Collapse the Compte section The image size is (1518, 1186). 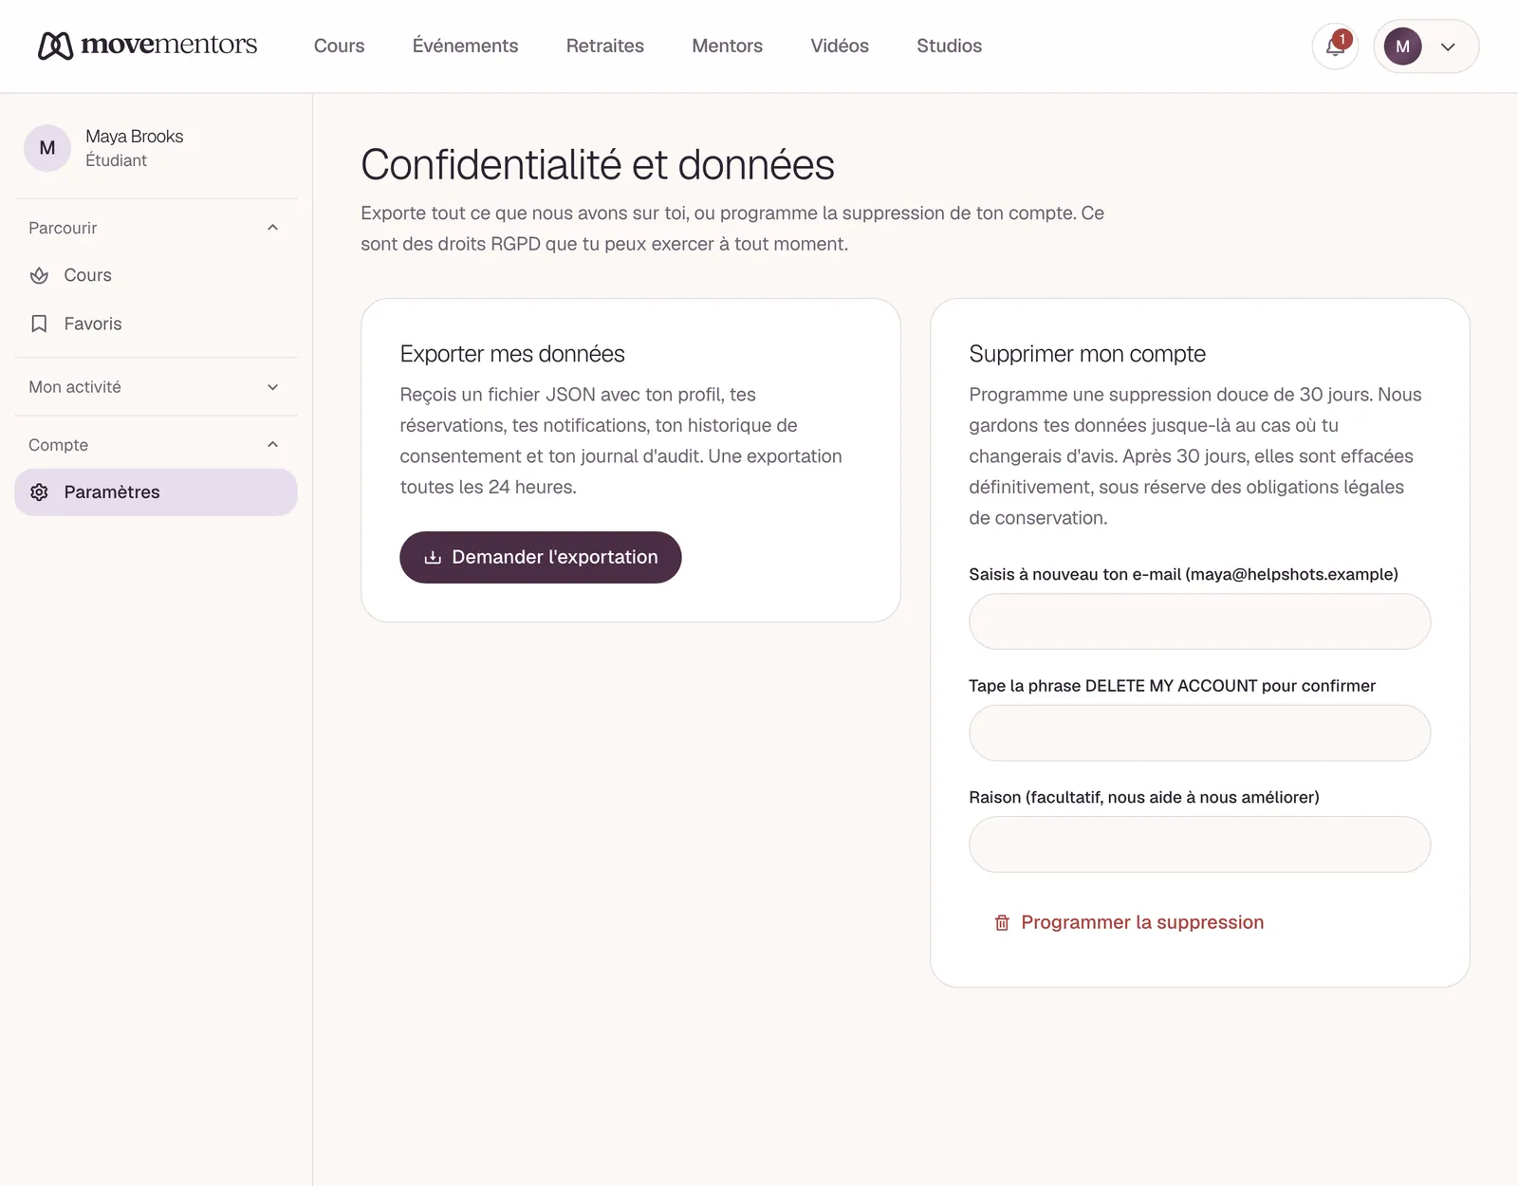[x=157, y=445]
